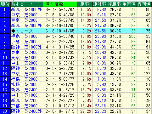Viewport: 152px width, 114px height.
Task: Select rank cell 5 in highlighted row
Action: (x=5, y=31)
